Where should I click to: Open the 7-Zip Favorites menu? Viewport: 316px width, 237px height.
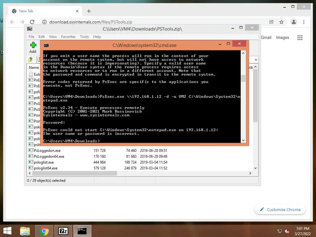[68, 37]
